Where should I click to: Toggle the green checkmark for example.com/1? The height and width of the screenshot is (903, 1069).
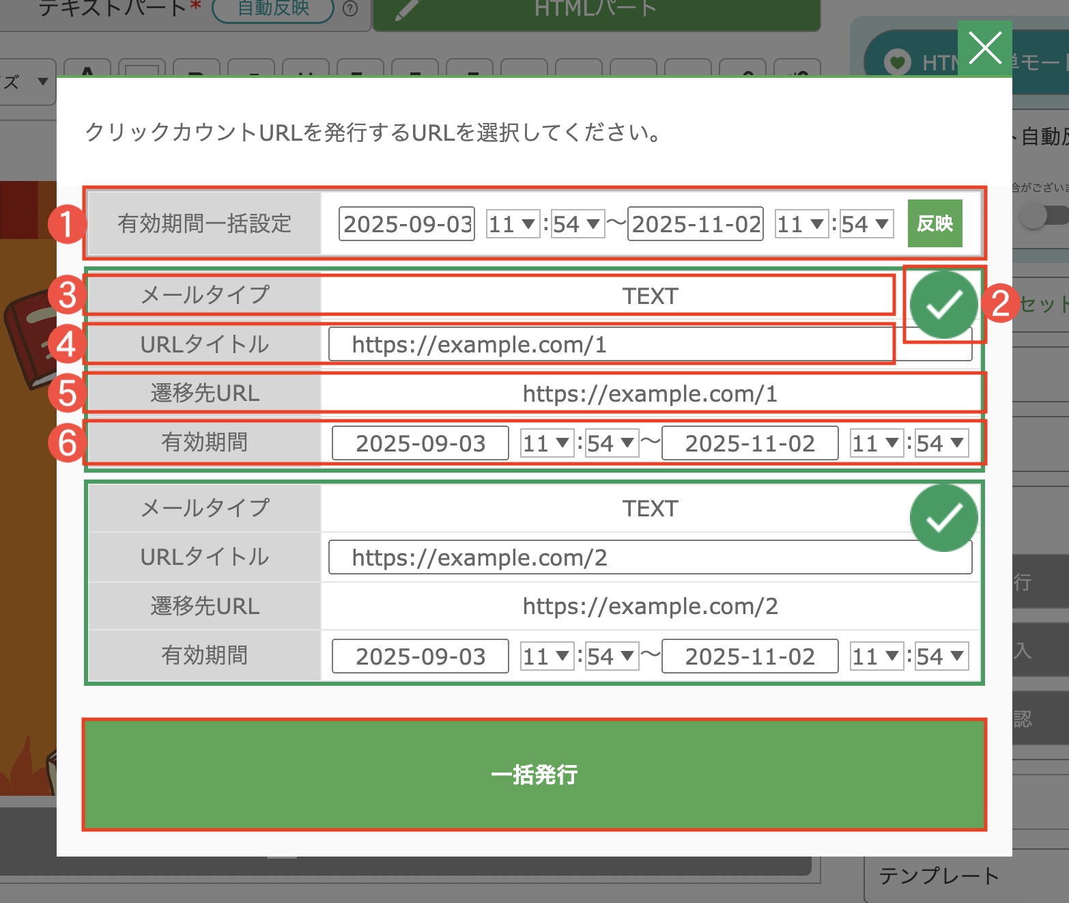click(943, 305)
